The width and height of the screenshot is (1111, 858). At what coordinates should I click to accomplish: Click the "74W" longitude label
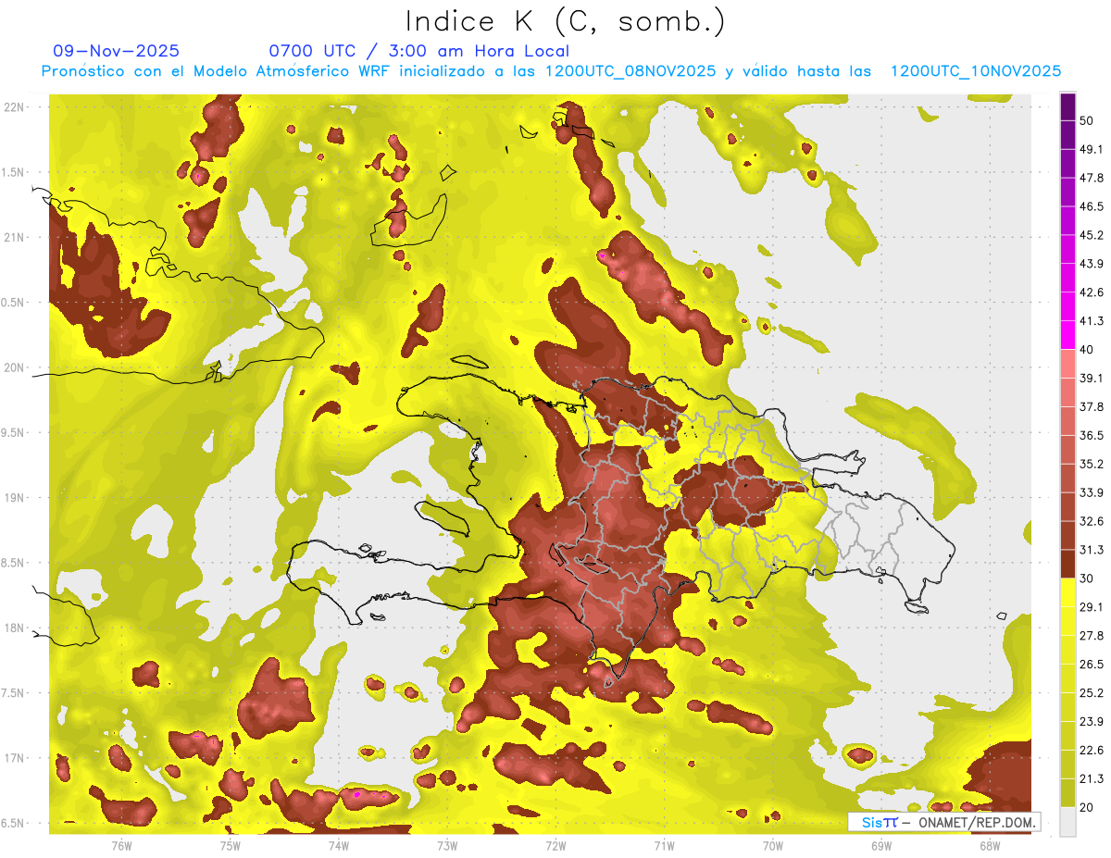point(338,845)
